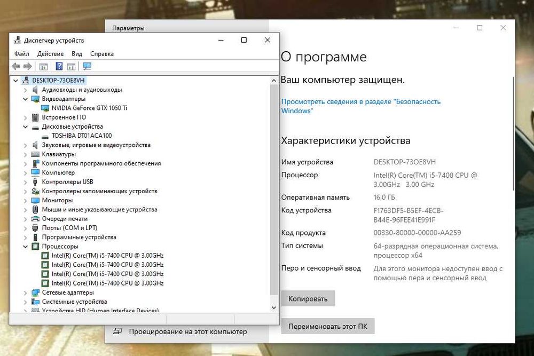Click the device name value DESKTOP-73OE8VH in Settings

click(x=405, y=162)
